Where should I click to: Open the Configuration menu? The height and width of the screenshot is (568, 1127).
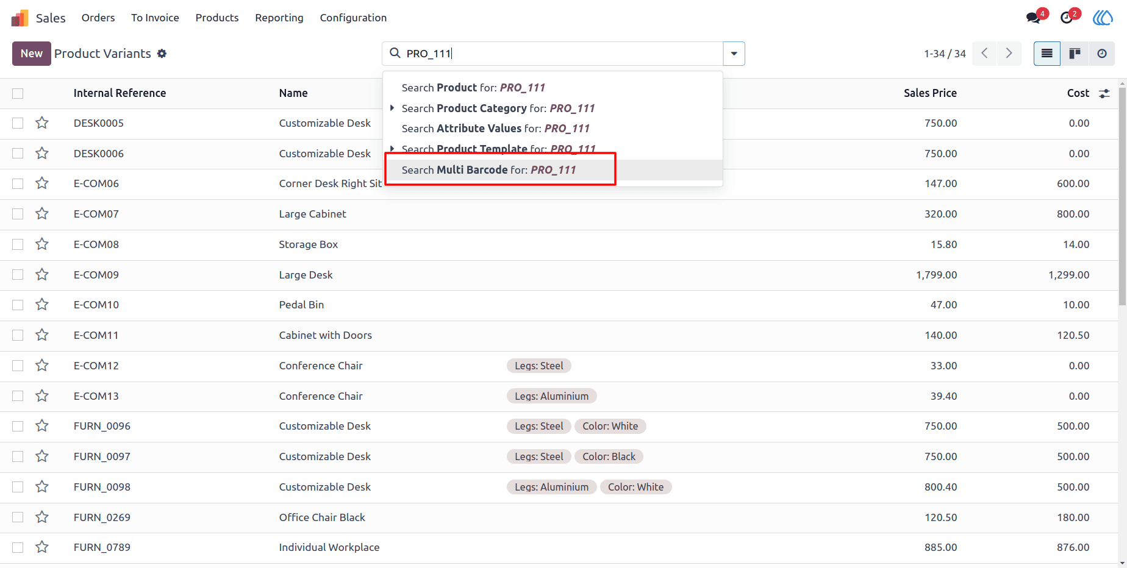tap(353, 18)
